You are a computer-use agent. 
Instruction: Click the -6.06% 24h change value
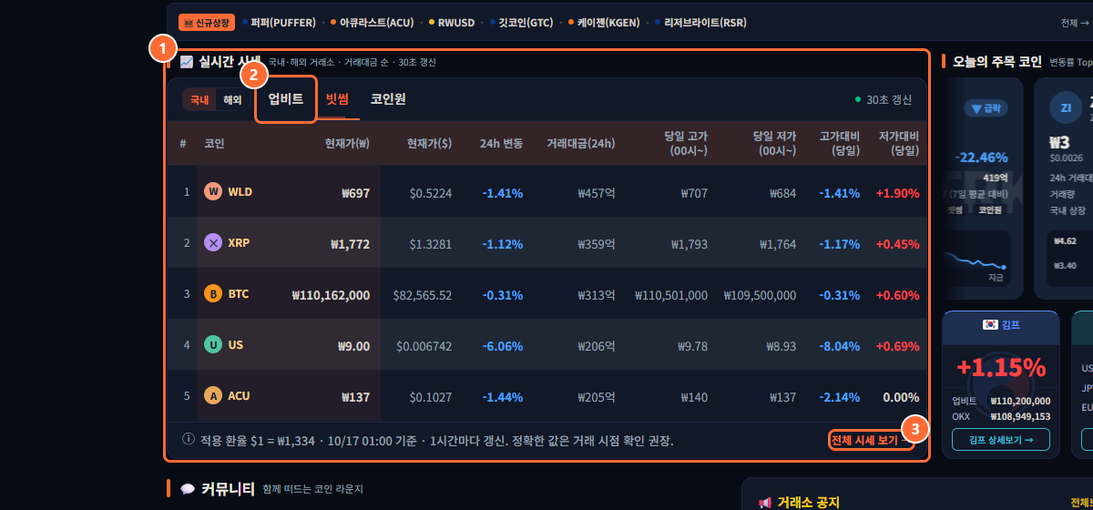coord(503,346)
